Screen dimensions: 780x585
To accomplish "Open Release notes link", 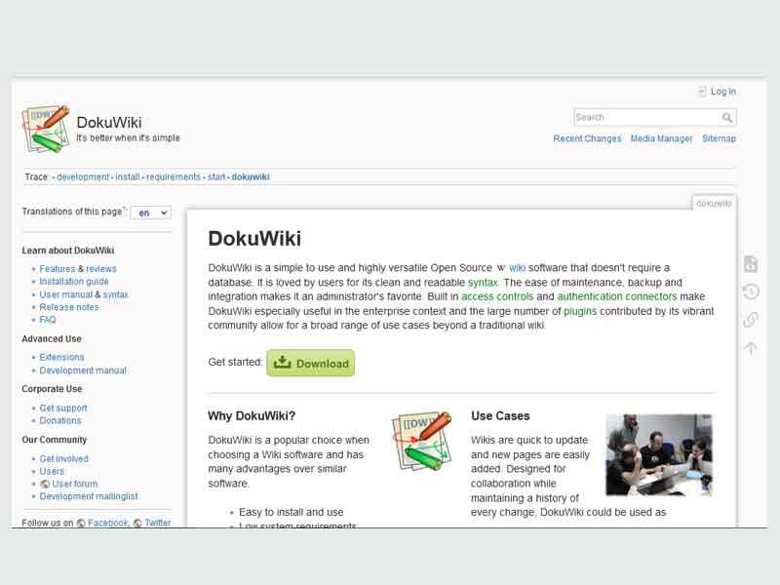I will tap(69, 307).
